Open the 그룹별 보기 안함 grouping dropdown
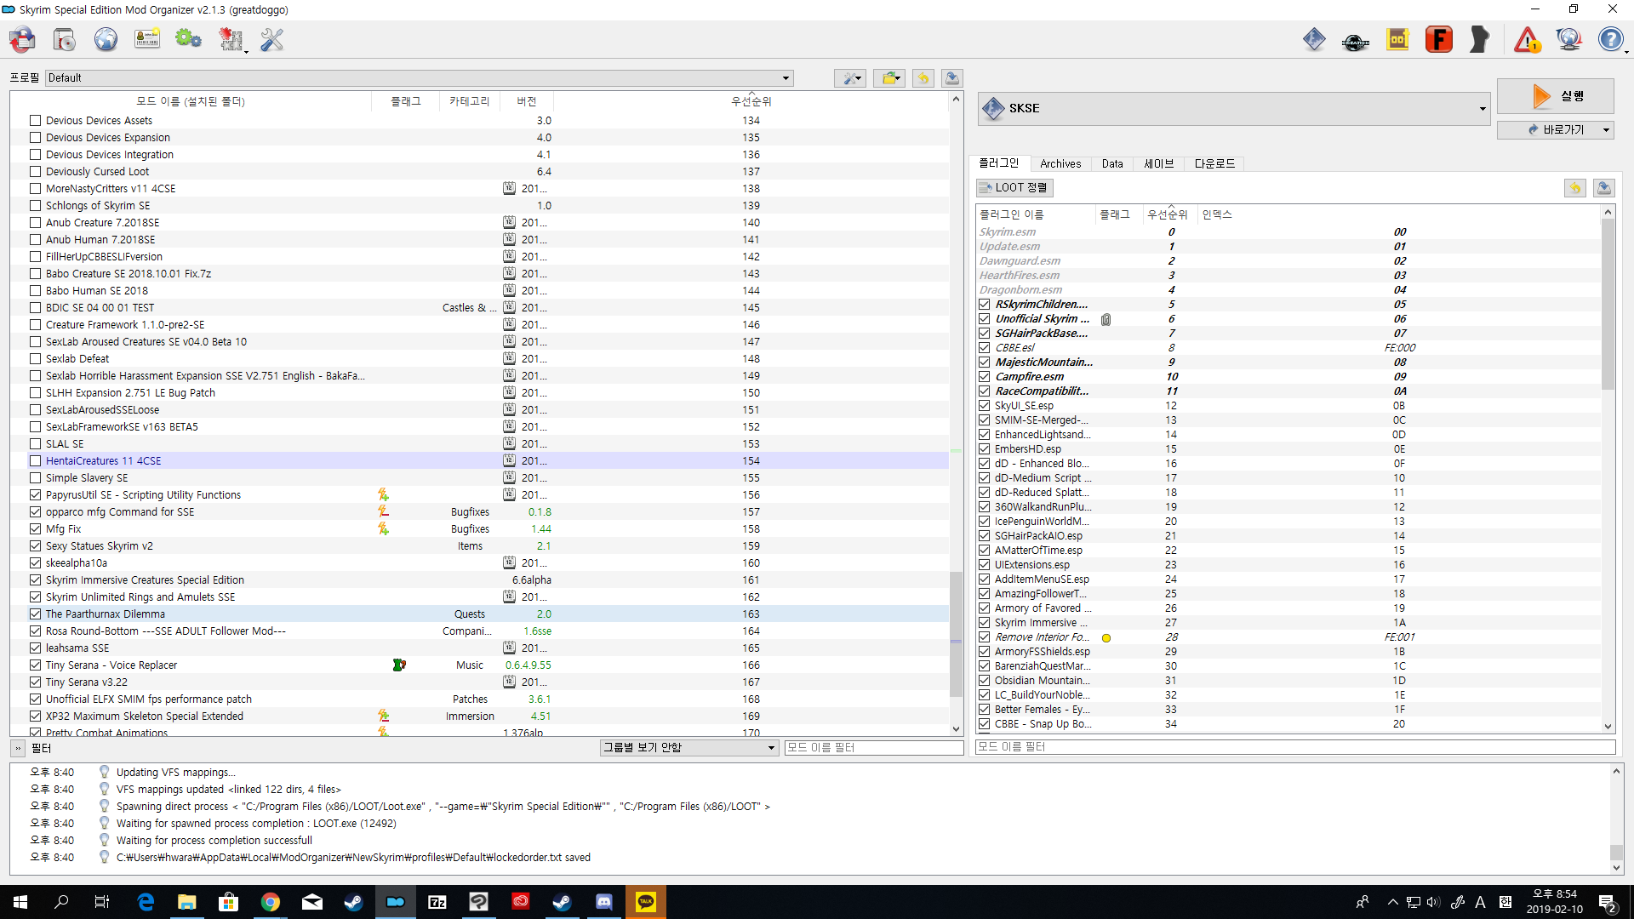This screenshot has width=1634, height=919. tap(689, 748)
